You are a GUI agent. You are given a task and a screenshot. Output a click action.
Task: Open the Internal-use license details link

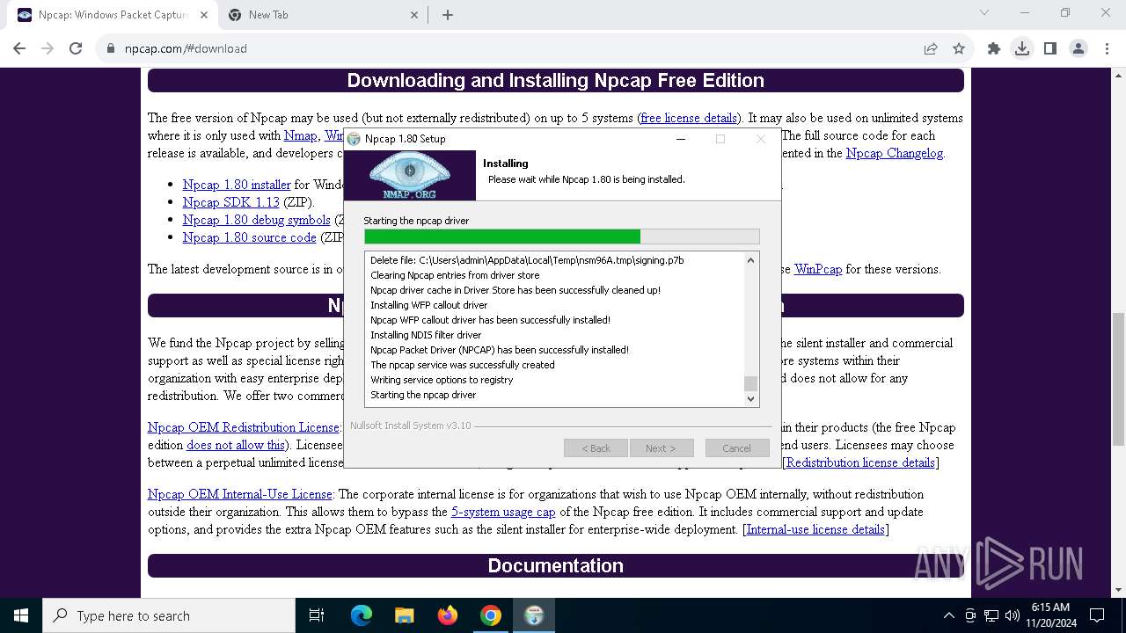coord(815,529)
